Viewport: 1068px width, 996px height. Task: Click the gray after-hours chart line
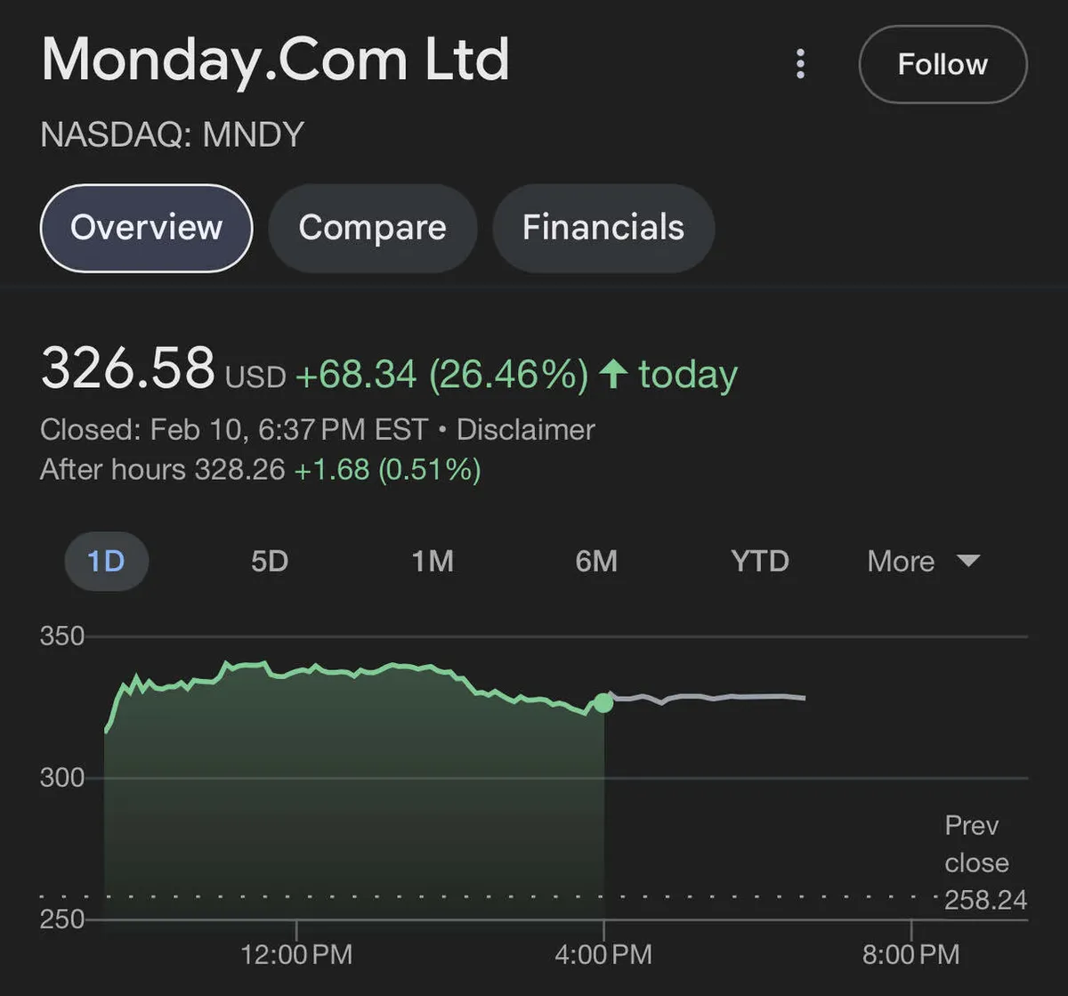712,698
